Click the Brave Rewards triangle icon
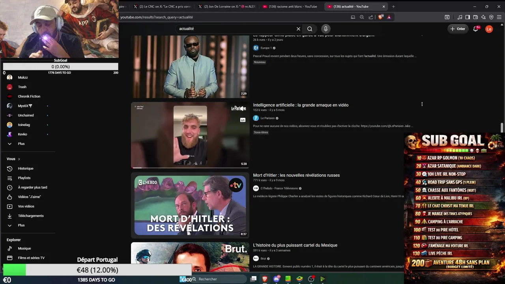505x284 pixels. coord(389,17)
